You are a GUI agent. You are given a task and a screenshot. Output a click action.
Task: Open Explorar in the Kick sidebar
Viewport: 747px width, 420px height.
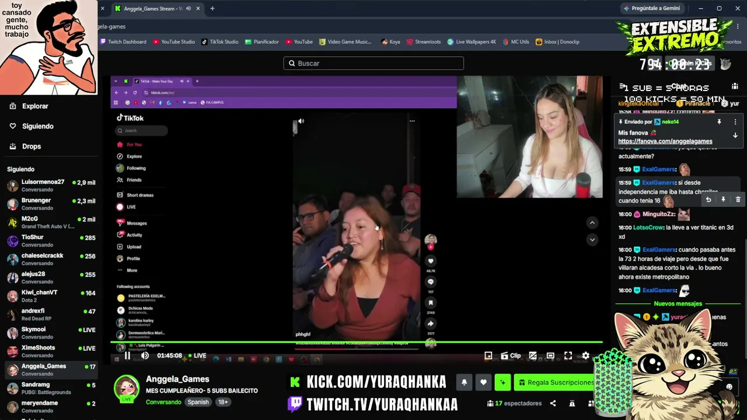(35, 106)
